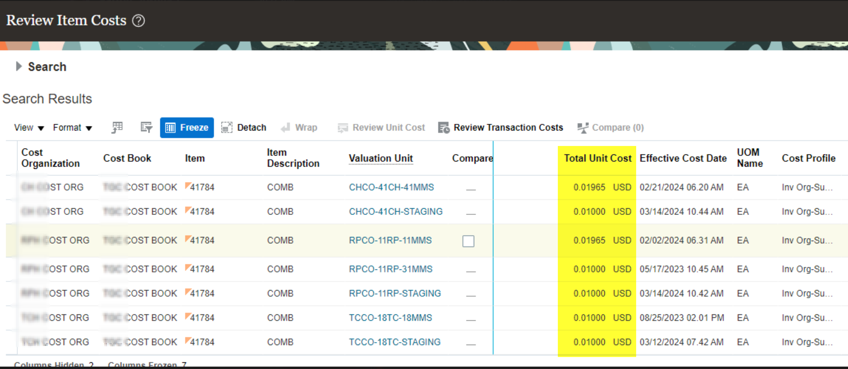The width and height of the screenshot is (848, 369).
Task: Open valuation unit RPCO-11RP-31MMS
Action: point(391,269)
